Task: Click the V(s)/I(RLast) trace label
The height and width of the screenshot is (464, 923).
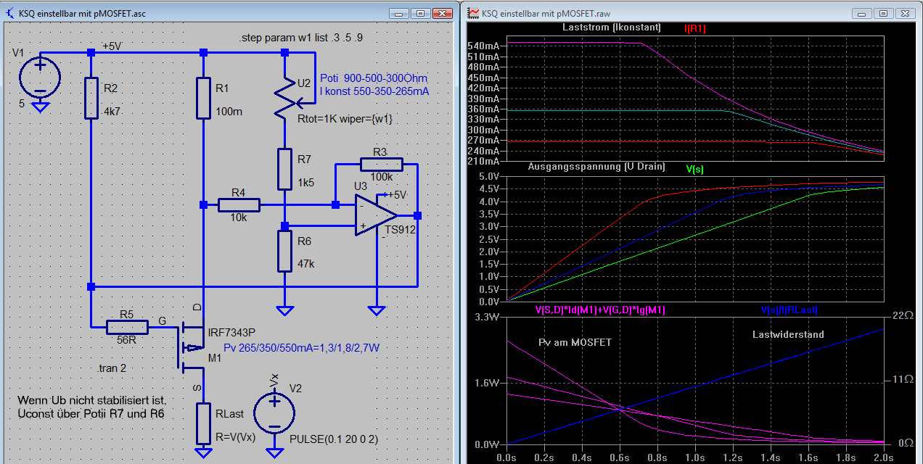Action: pyautogui.click(x=789, y=310)
